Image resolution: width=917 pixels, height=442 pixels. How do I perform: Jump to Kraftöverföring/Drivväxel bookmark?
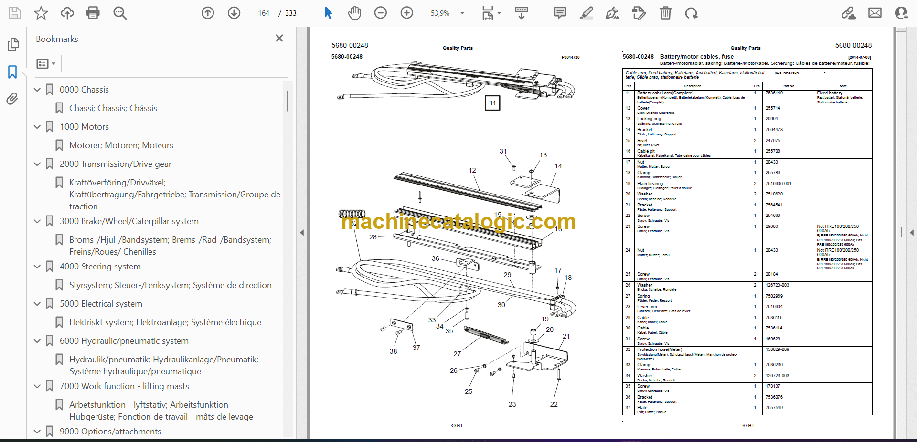pyautogui.click(x=175, y=195)
